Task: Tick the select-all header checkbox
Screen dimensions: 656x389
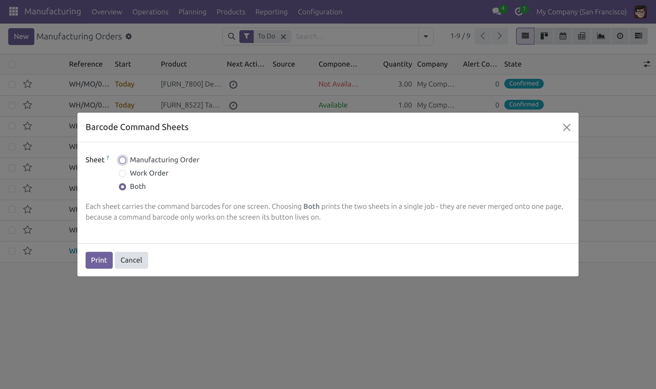Action: (x=12, y=64)
